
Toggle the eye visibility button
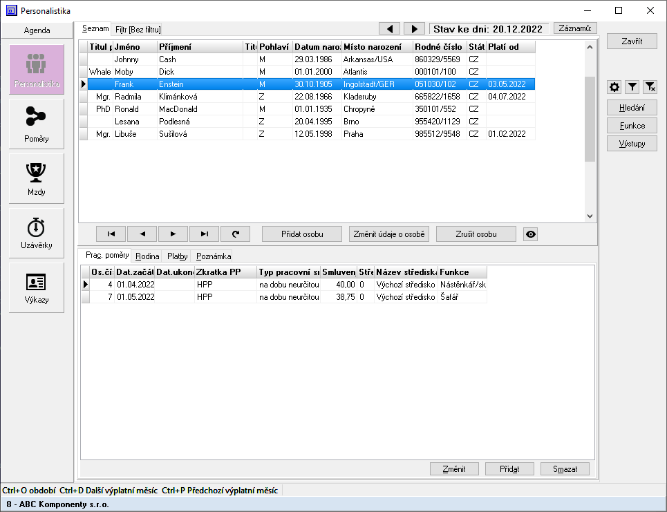point(530,234)
